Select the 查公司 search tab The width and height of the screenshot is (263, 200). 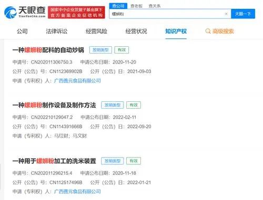[118, 6]
